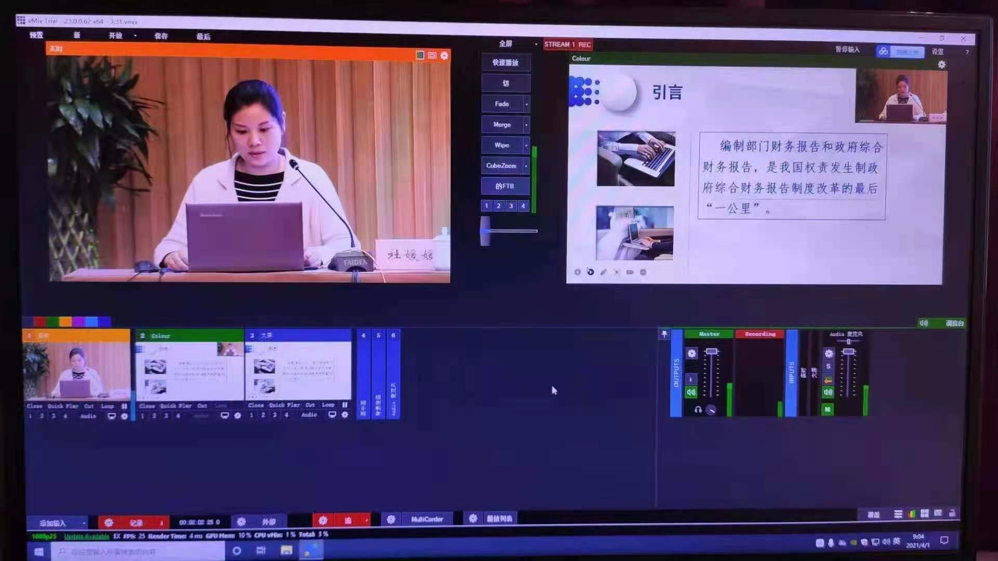Viewport: 998px width, 561px height.
Task: Toggle the audio mixer speaker button at right
Action: pos(924,323)
